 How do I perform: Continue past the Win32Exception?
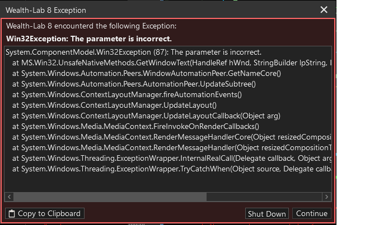click(x=312, y=213)
